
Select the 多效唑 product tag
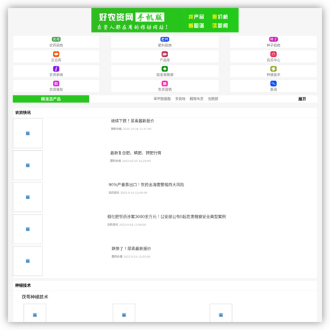[x=180, y=99]
